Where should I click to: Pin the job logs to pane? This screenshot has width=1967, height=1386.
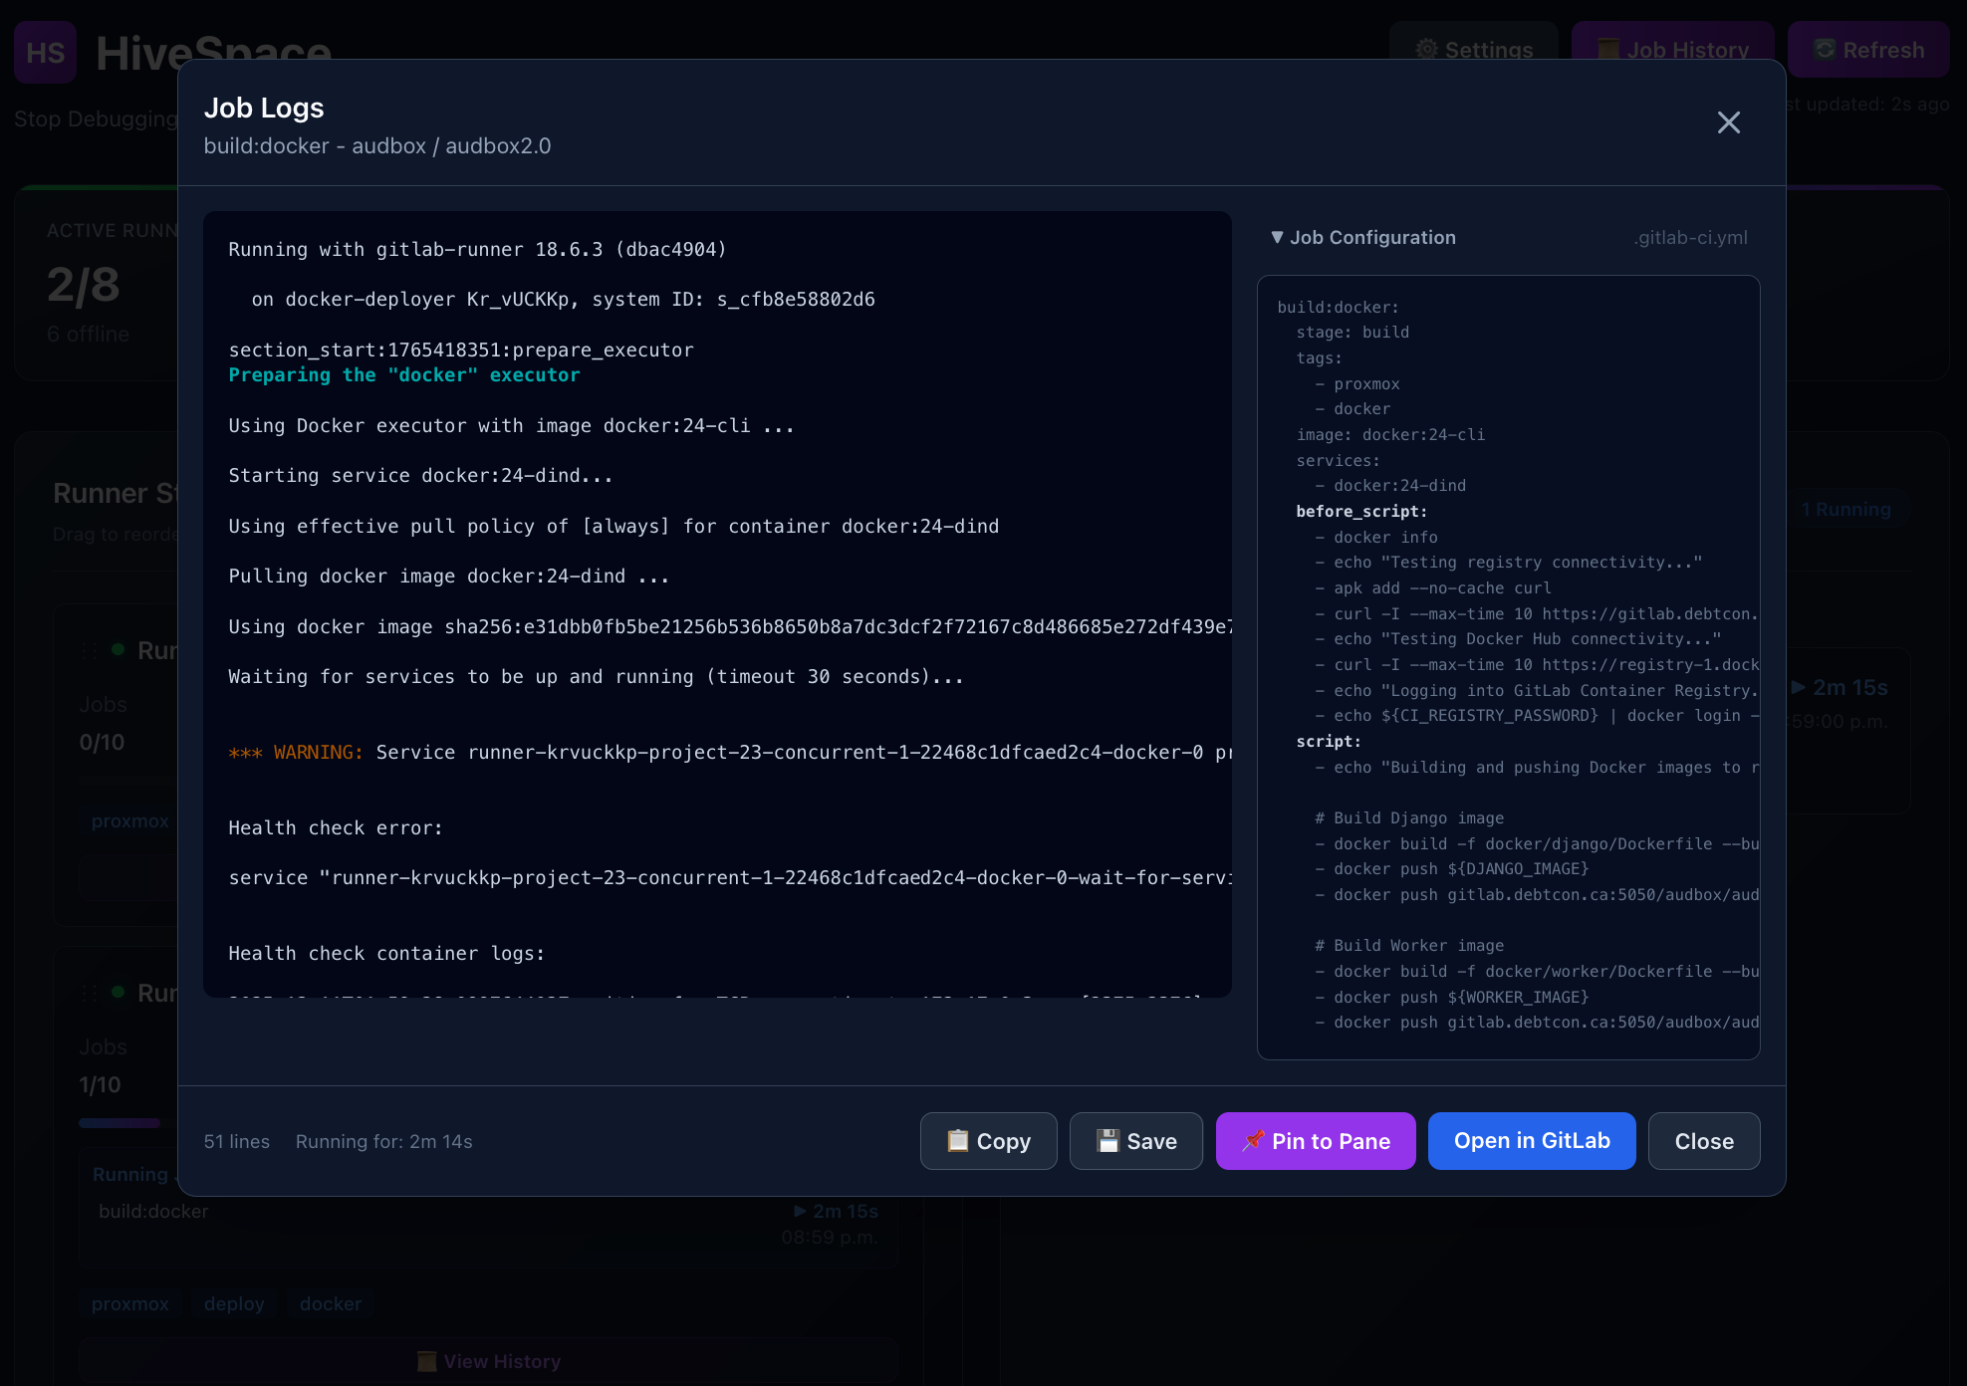(1315, 1141)
